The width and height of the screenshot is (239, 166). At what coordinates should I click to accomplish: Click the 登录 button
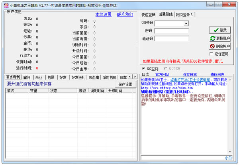pyautogui.click(x=220, y=30)
